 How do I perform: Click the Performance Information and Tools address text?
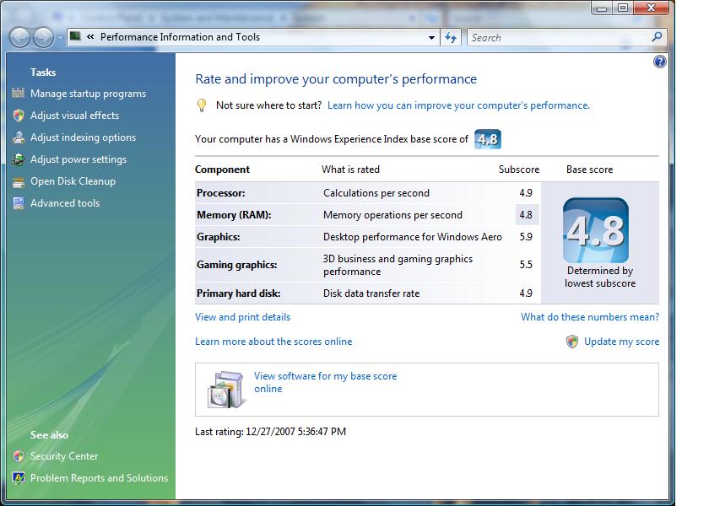180,37
